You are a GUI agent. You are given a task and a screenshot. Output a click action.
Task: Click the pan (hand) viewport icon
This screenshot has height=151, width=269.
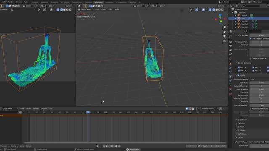click(x=224, y=32)
